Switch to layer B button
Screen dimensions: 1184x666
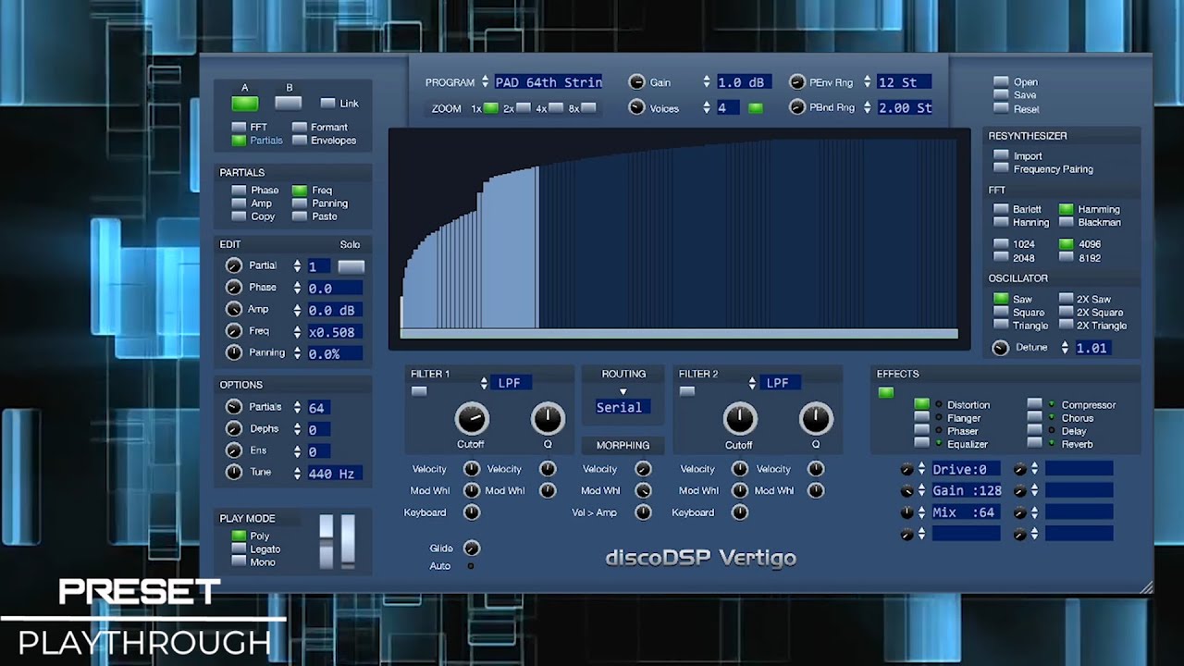click(289, 103)
